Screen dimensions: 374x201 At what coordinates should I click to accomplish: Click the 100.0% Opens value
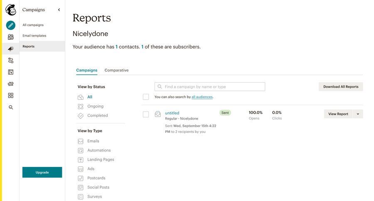(x=256, y=113)
